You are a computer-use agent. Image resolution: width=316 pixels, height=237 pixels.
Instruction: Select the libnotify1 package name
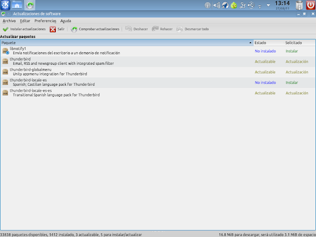pos(18,48)
